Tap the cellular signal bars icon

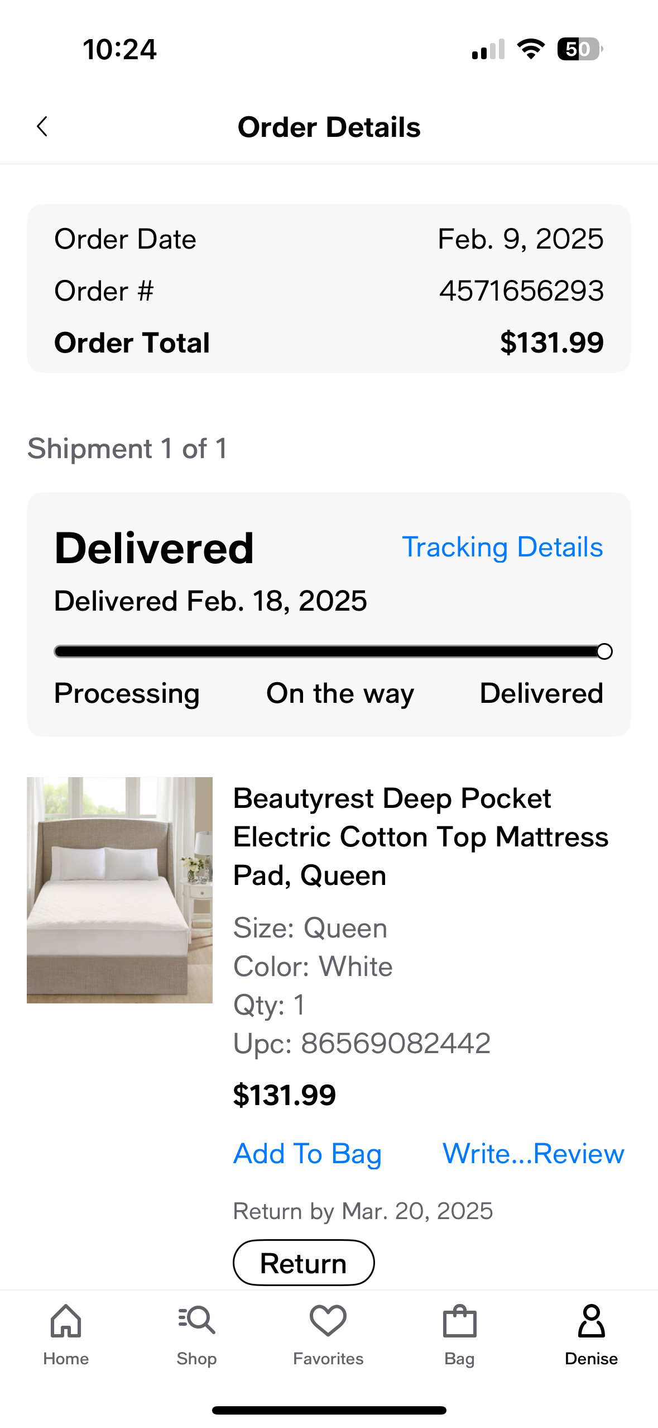tap(488, 49)
